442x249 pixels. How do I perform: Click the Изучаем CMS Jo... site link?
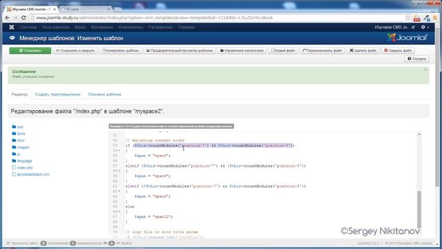coord(394,27)
